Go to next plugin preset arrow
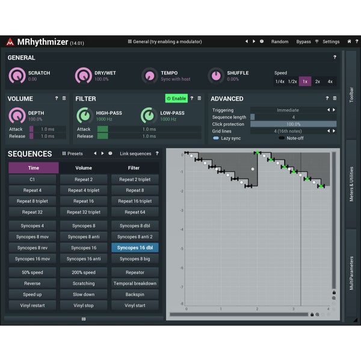 tap(254, 42)
